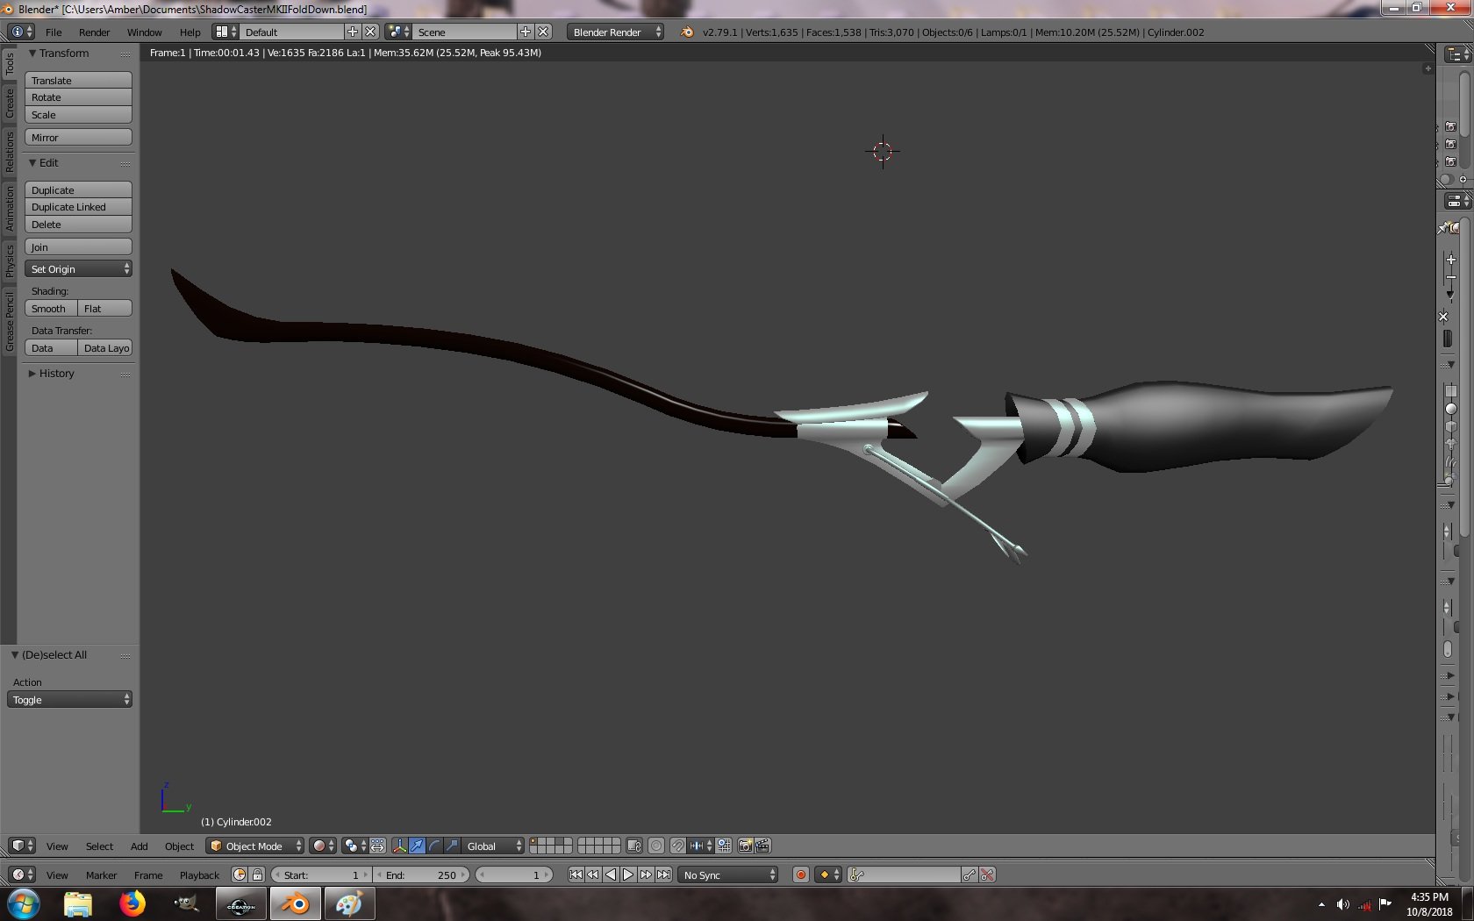Open the Info editor type selector
The height and width of the screenshot is (921, 1474).
point(21,32)
